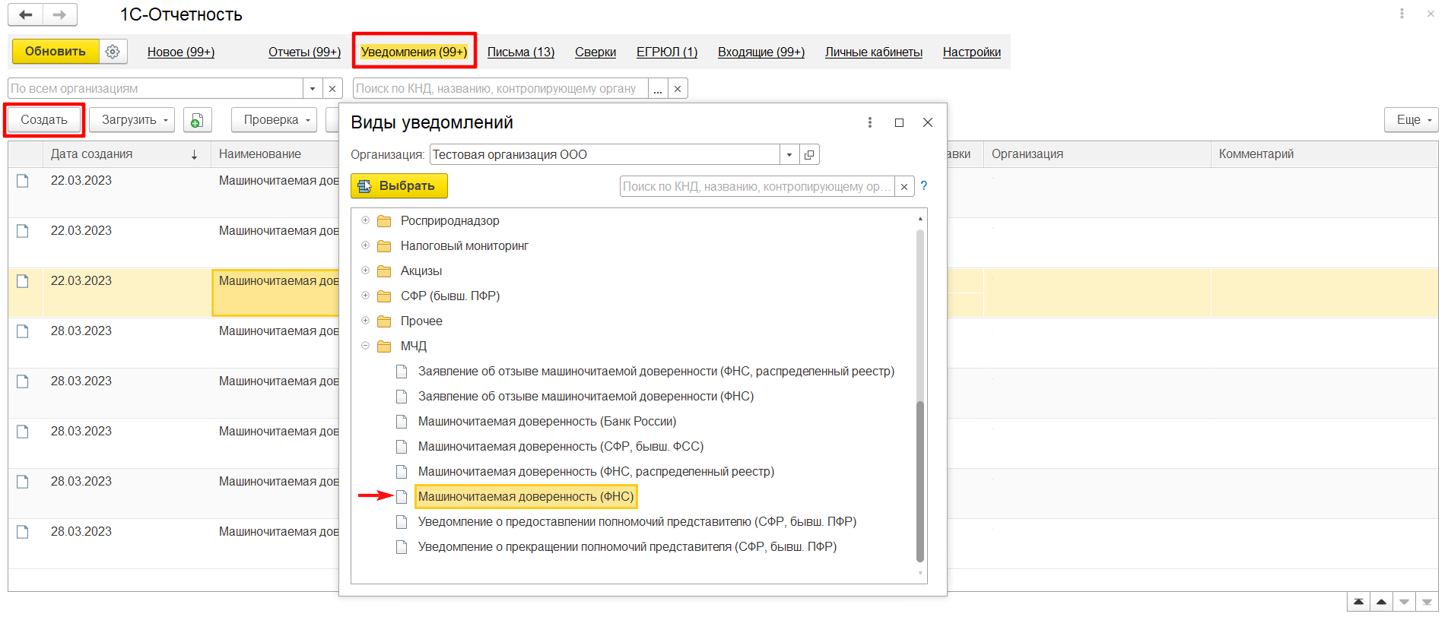
Task: Select Уведомление о предоставлении полномочий представителю
Action: 637,522
